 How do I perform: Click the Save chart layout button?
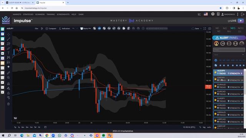(195, 28)
